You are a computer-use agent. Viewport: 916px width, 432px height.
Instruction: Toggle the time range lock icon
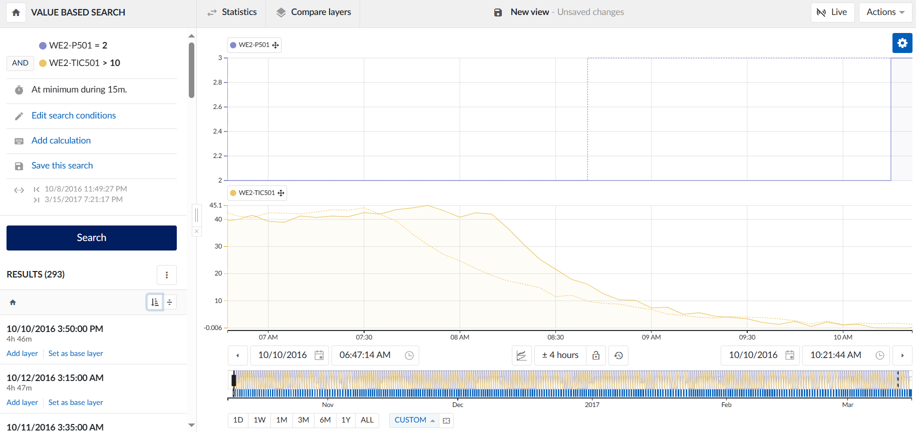pos(596,355)
